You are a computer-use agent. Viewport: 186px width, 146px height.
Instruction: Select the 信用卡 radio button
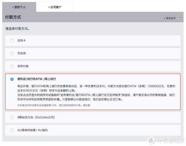click(12, 40)
